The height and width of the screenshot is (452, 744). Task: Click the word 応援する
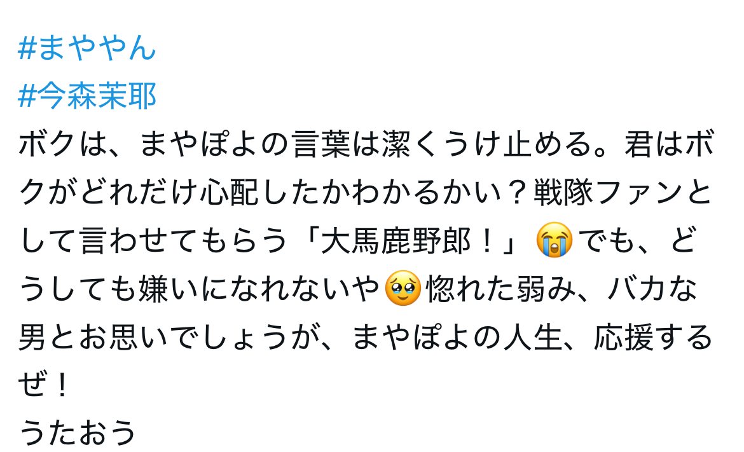coord(653,337)
